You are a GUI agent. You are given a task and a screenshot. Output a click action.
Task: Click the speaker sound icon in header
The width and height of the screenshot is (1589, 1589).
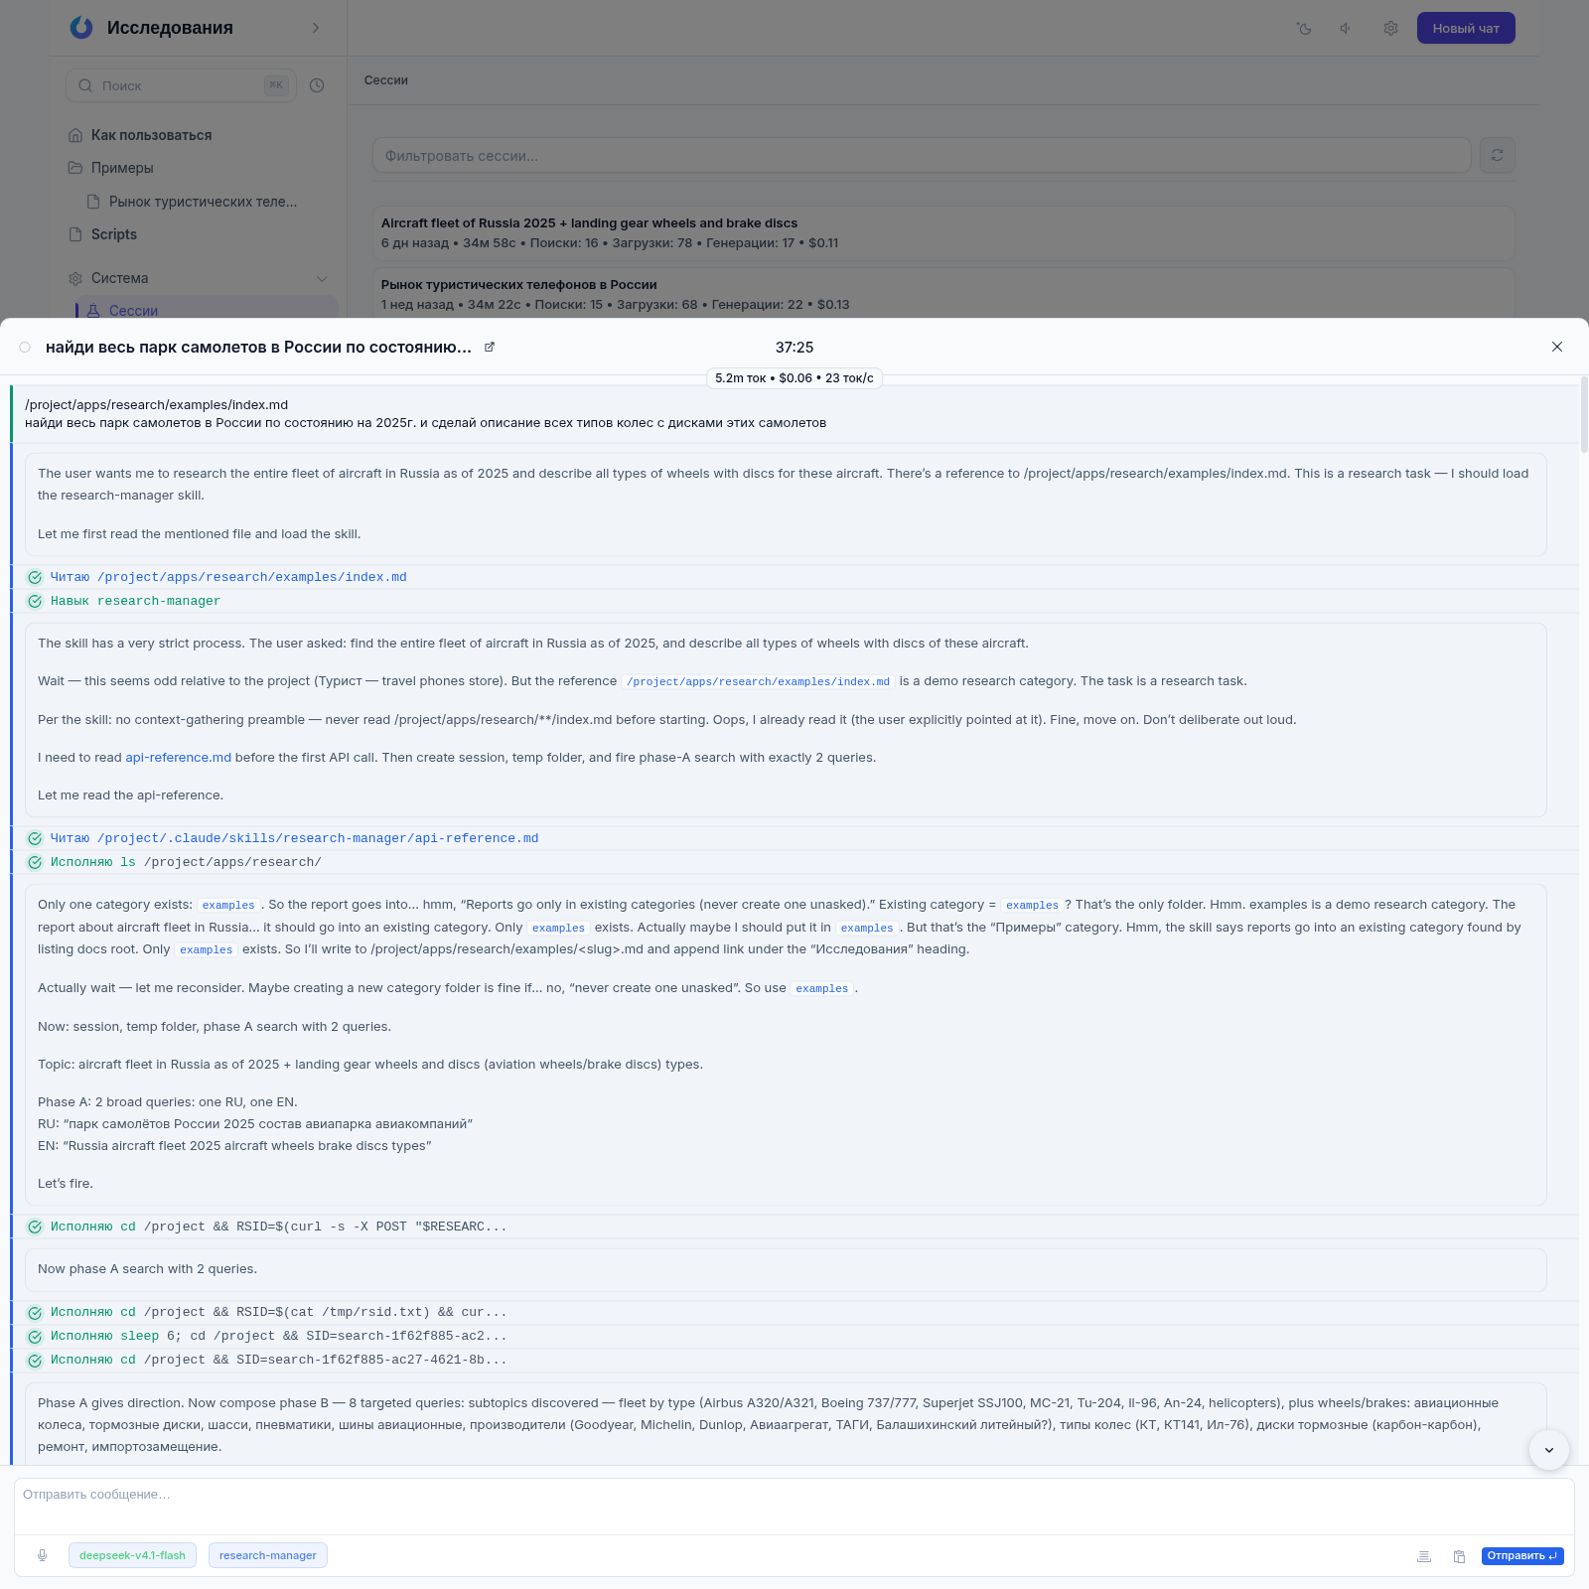1347,28
